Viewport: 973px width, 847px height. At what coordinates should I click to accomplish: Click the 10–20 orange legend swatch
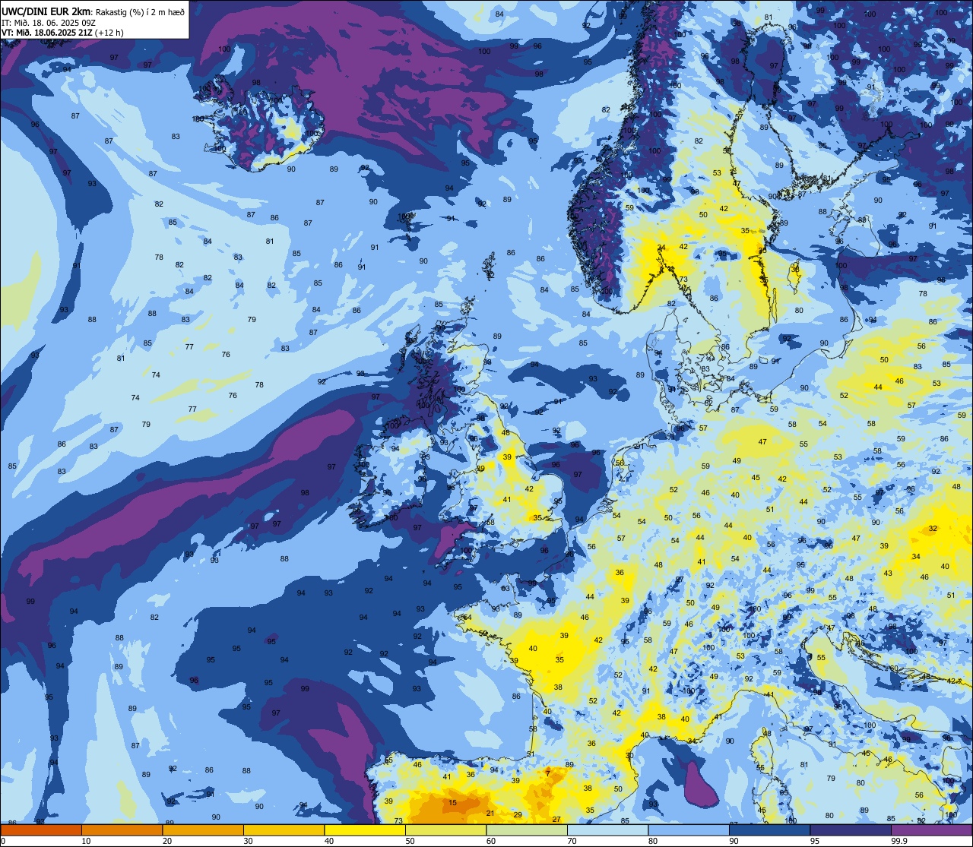coord(122,830)
